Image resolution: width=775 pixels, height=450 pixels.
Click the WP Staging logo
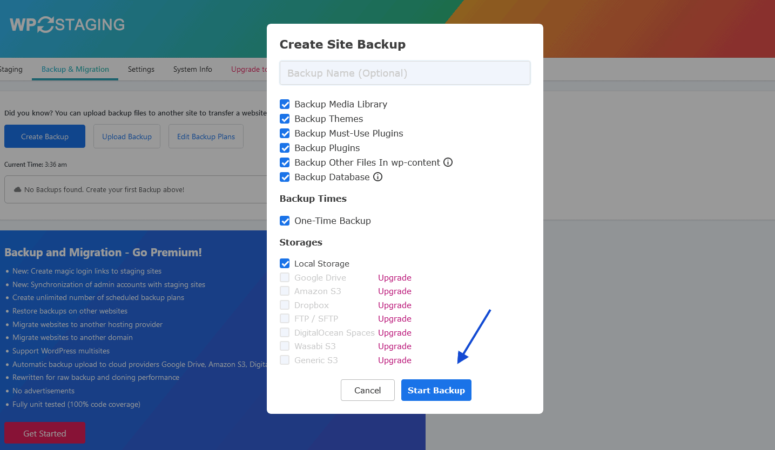pyautogui.click(x=67, y=25)
